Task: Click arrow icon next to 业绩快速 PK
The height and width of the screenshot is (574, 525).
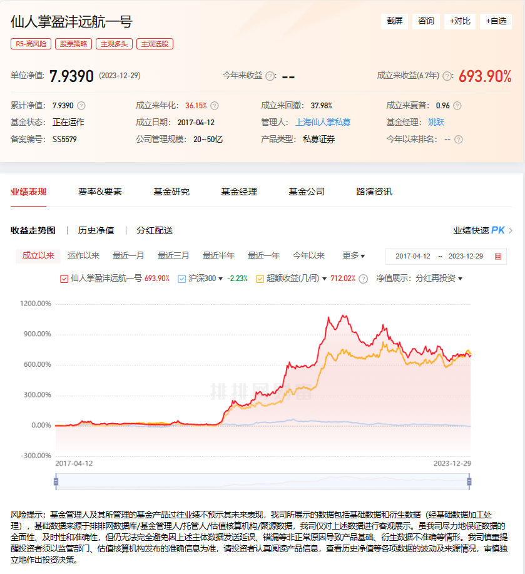Action: [511, 230]
